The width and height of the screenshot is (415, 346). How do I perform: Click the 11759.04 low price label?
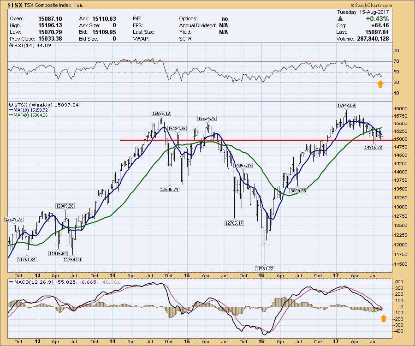tap(72, 259)
